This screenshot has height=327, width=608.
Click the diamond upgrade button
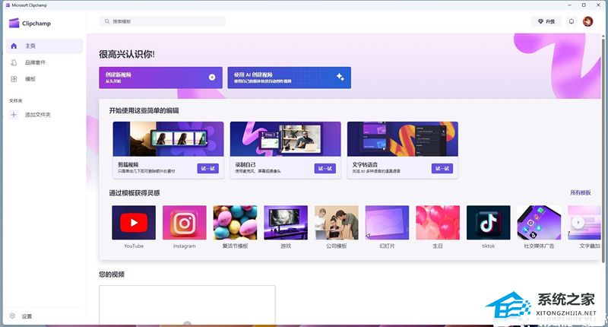pyautogui.click(x=546, y=21)
